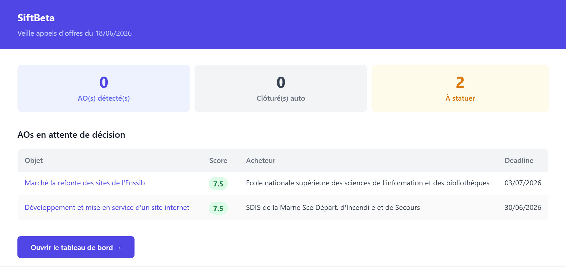Click the 'Score' column header

click(x=218, y=160)
